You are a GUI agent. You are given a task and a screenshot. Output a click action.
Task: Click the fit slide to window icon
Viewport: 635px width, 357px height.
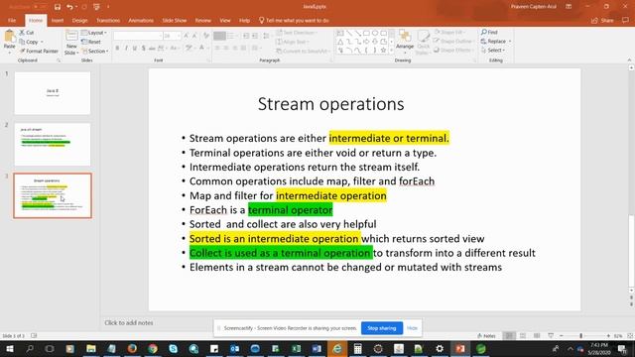(630, 335)
